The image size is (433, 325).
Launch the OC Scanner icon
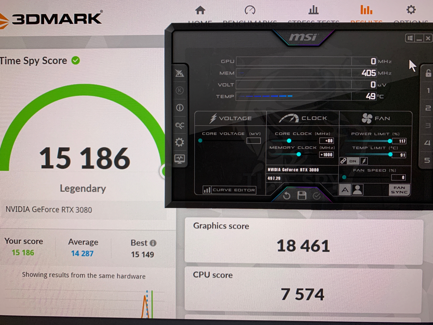click(179, 125)
